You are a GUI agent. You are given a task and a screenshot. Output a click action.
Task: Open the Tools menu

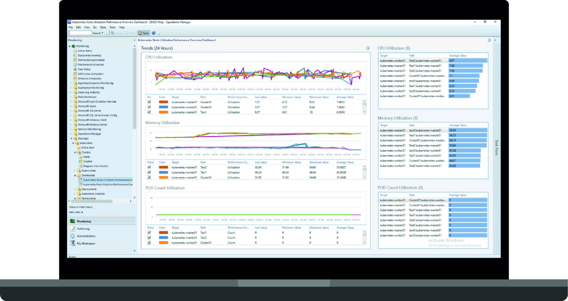(x=112, y=27)
